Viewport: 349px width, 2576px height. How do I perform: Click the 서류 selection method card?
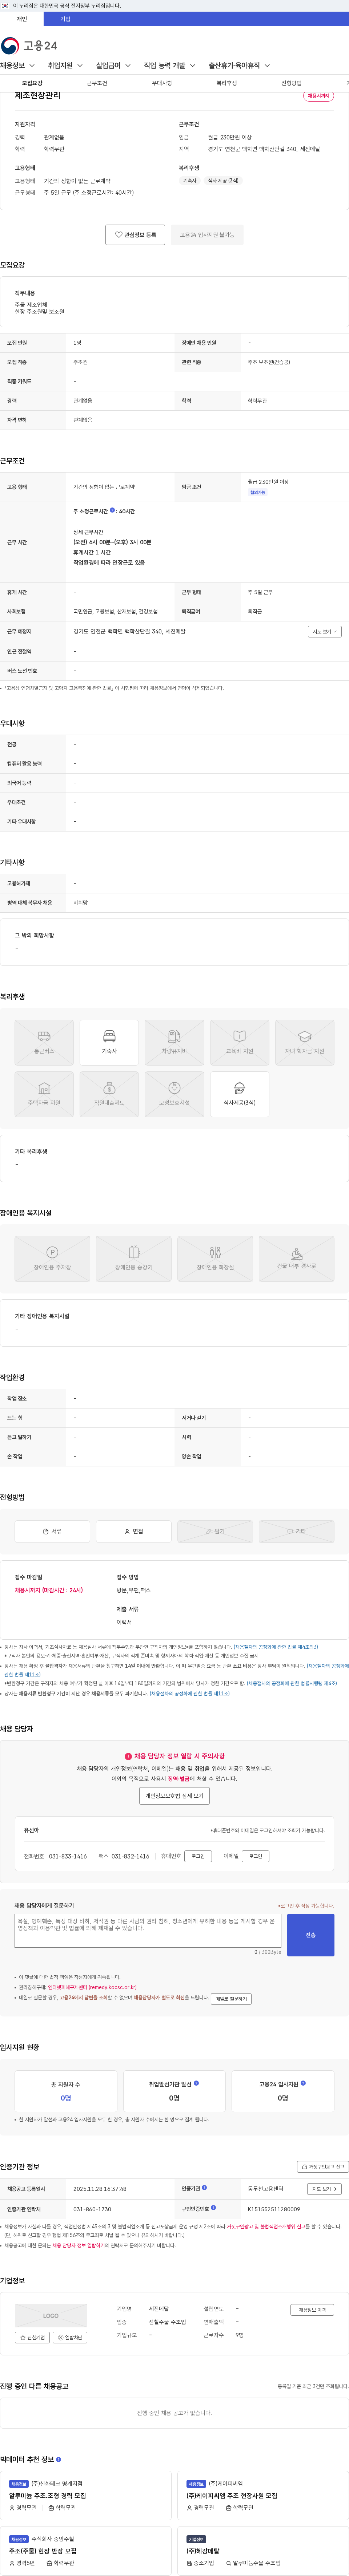pyautogui.click(x=52, y=1531)
